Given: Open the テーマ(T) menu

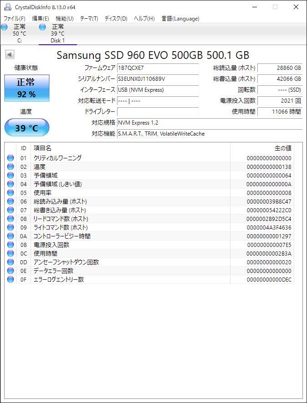Looking at the screenshot, I should click(89, 19).
